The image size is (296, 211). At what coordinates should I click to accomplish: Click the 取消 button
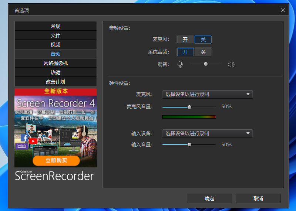(x=258, y=198)
